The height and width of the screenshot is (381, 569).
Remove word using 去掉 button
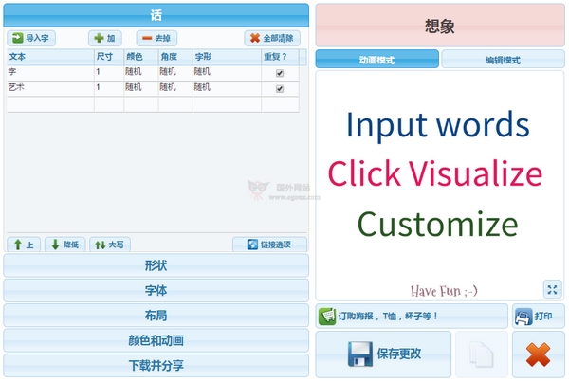(156, 38)
